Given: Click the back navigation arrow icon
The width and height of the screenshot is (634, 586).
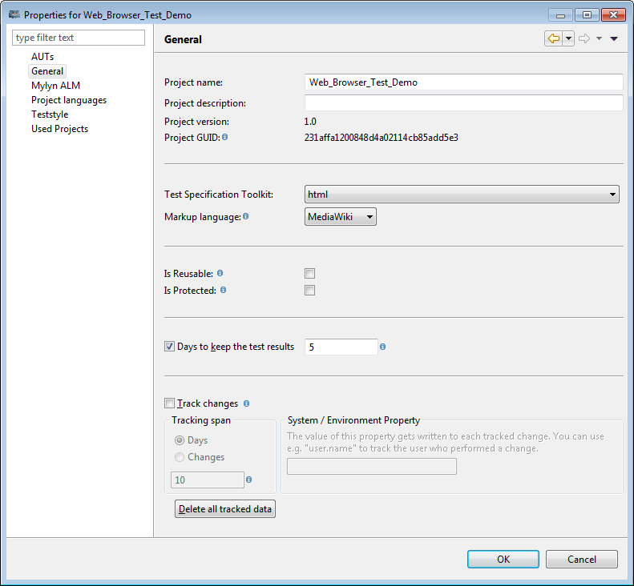Looking at the screenshot, I should point(554,38).
